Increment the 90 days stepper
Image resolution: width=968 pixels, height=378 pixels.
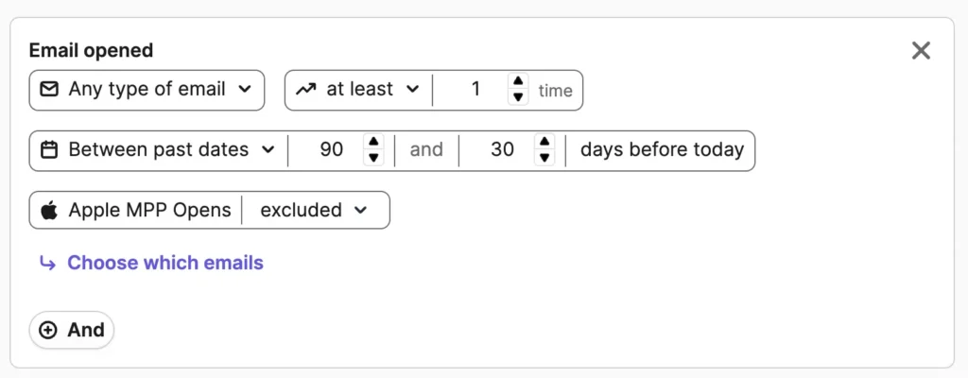(373, 143)
